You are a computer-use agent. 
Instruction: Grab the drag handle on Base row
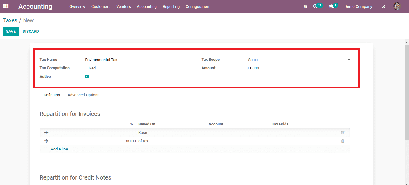(x=46, y=132)
